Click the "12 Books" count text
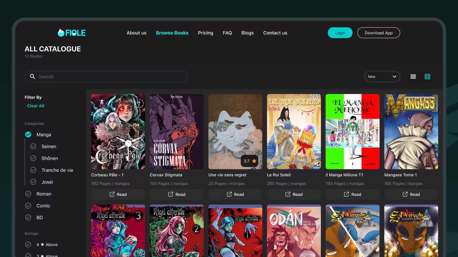Viewport: 458px width, 257px height. pyautogui.click(x=33, y=56)
